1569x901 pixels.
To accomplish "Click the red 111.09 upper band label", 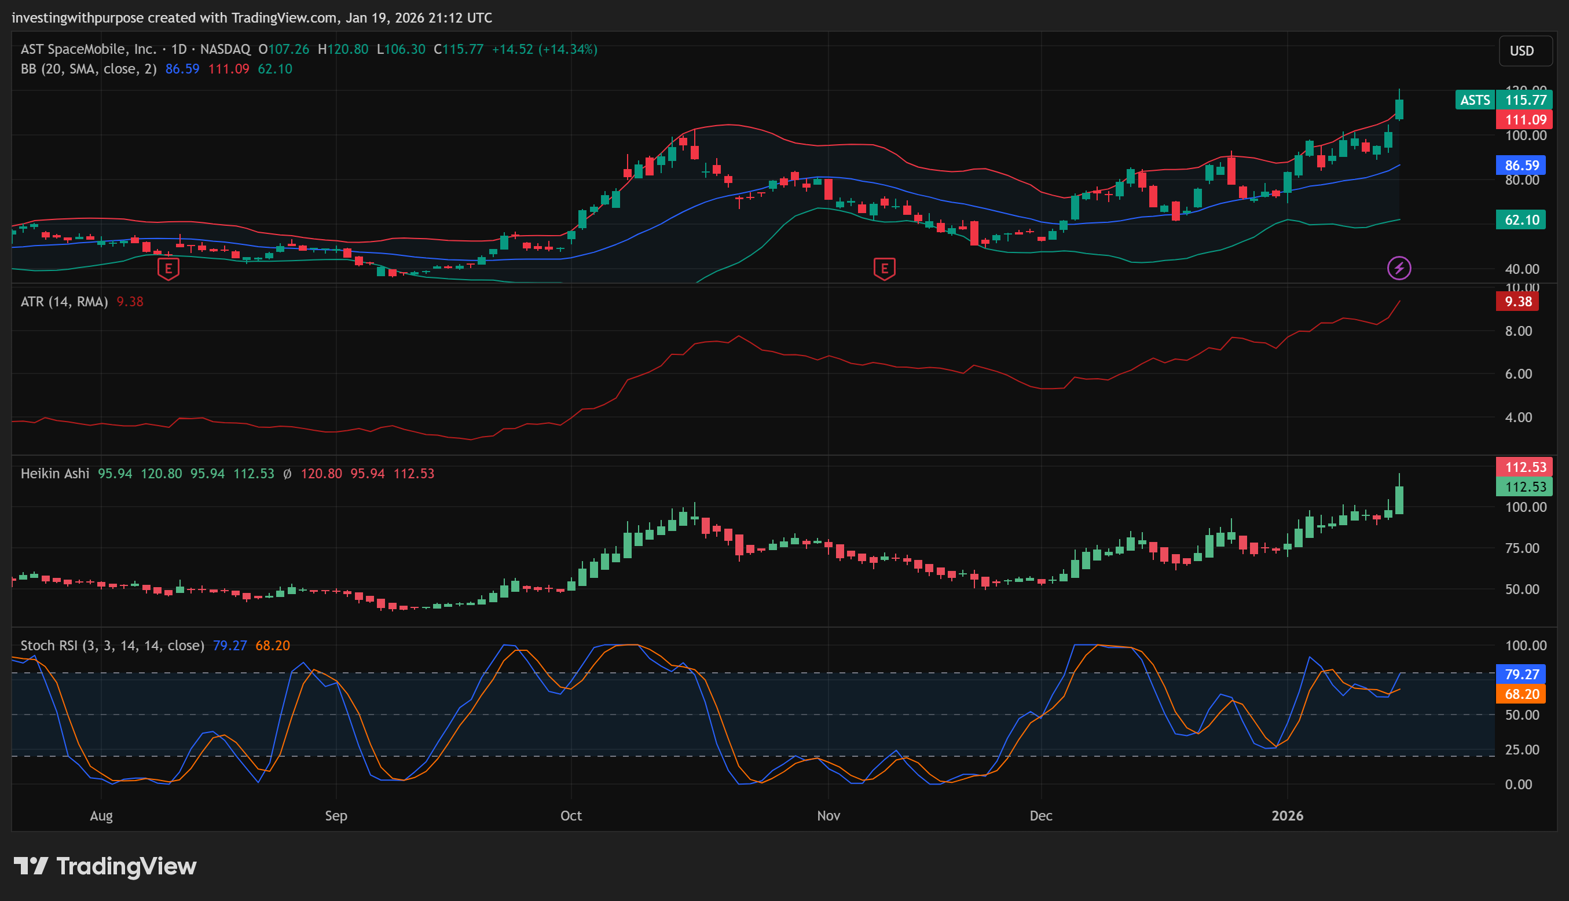I will [1524, 120].
